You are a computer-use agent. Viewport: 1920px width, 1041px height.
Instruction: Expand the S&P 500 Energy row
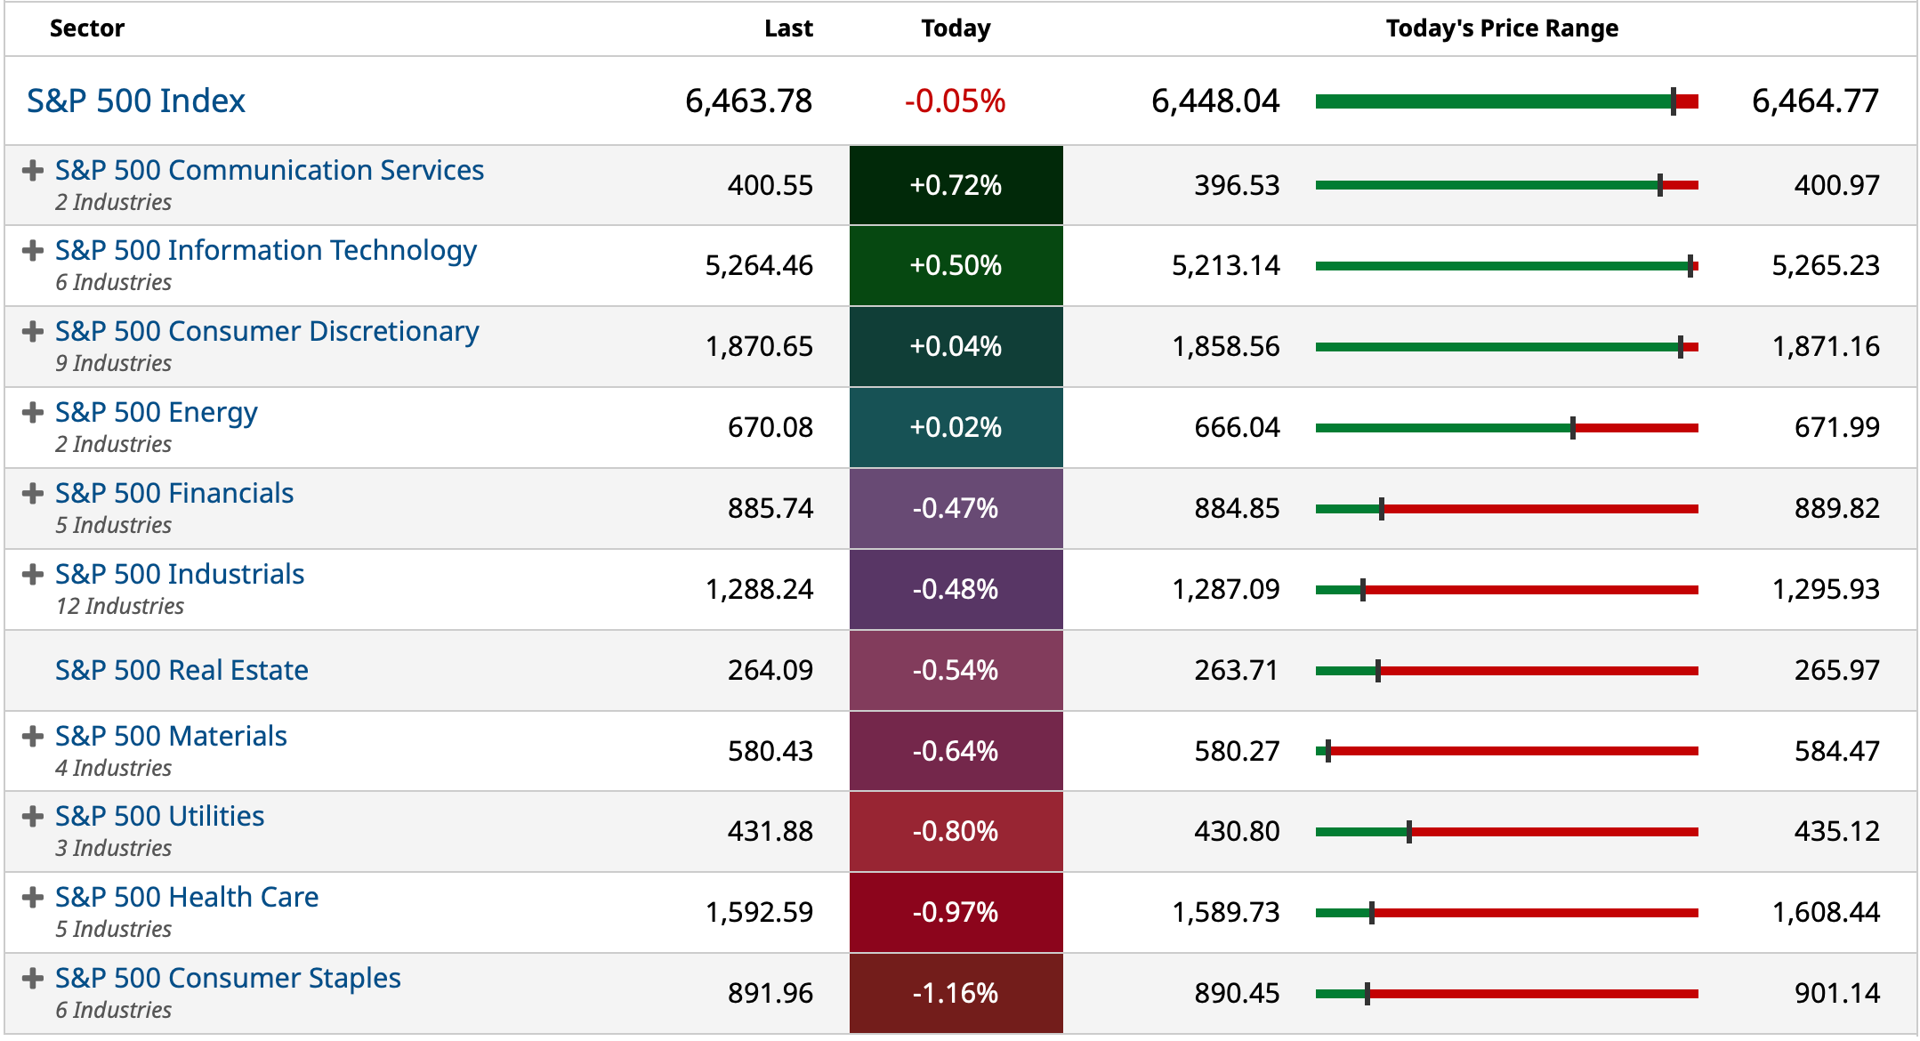[x=33, y=413]
